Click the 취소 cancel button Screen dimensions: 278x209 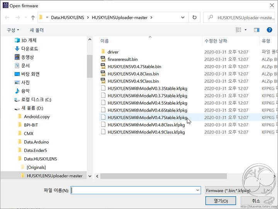[x=256, y=201]
